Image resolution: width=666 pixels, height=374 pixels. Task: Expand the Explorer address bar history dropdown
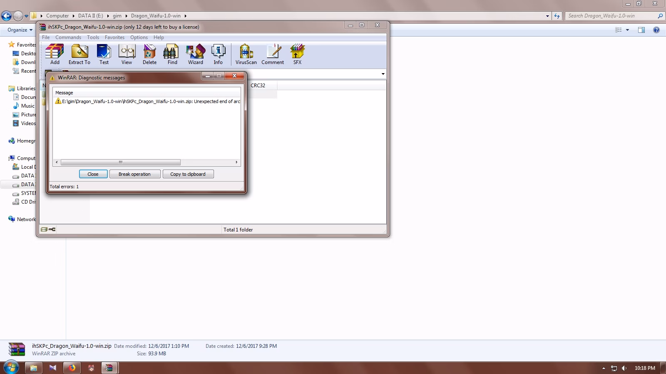547,16
